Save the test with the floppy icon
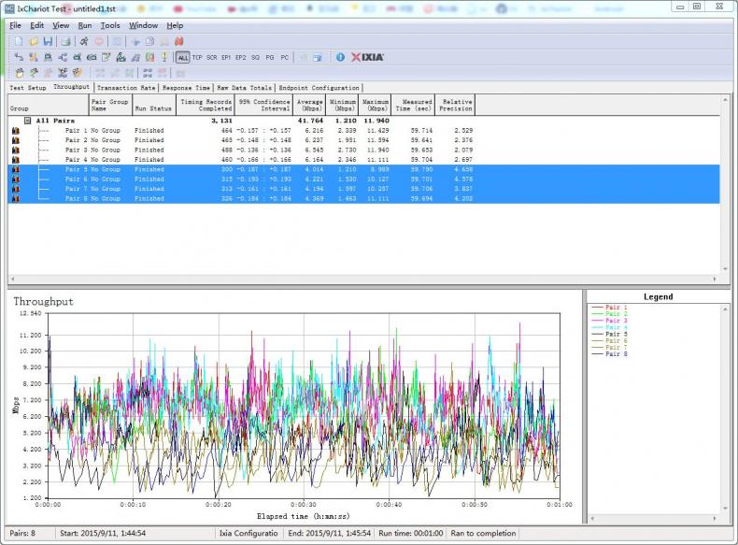 point(48,41)
